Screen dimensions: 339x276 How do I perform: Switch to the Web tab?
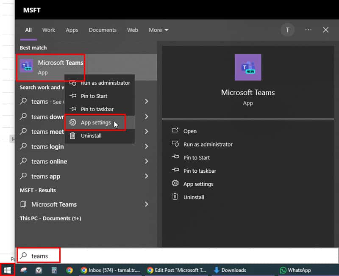point(133,30)
